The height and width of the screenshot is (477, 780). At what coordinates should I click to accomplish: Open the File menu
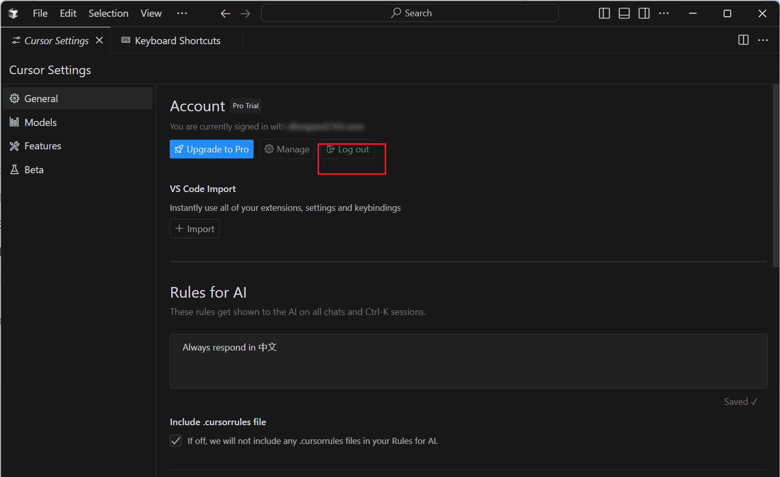pos(40,13)
